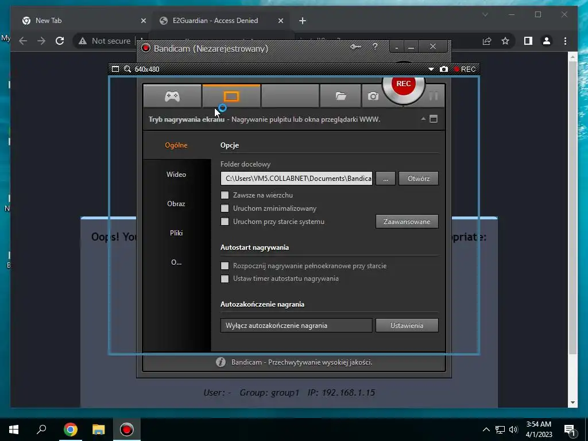The height and width of the screenshot is (441, 588).
Task: Open the Obraz settings tab
Action: coord(176,204)
